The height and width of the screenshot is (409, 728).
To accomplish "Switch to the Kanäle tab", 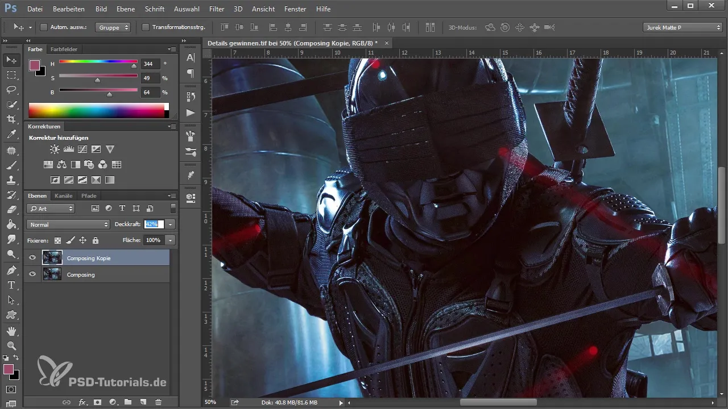I will 63,196.
